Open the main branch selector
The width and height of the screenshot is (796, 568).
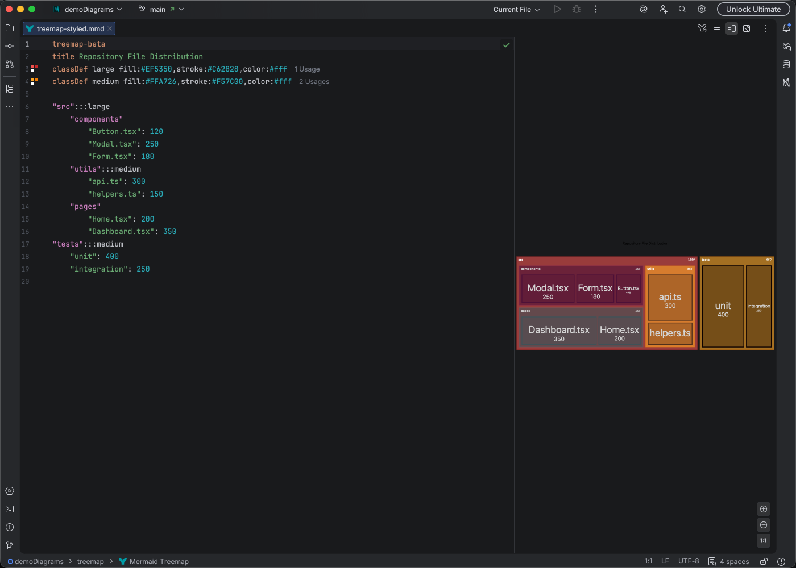point(161,9)
